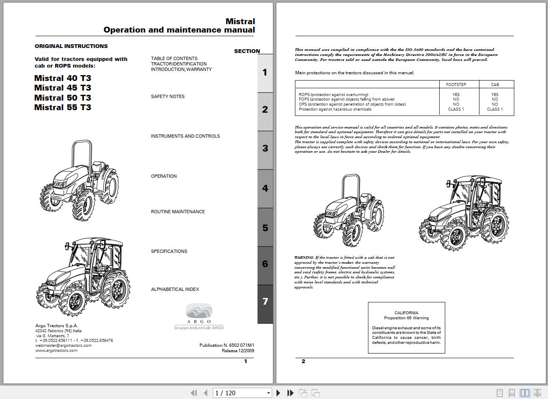Click the CAB column header
The height and width of the screenshot is (399, 548).
[495, 84]
